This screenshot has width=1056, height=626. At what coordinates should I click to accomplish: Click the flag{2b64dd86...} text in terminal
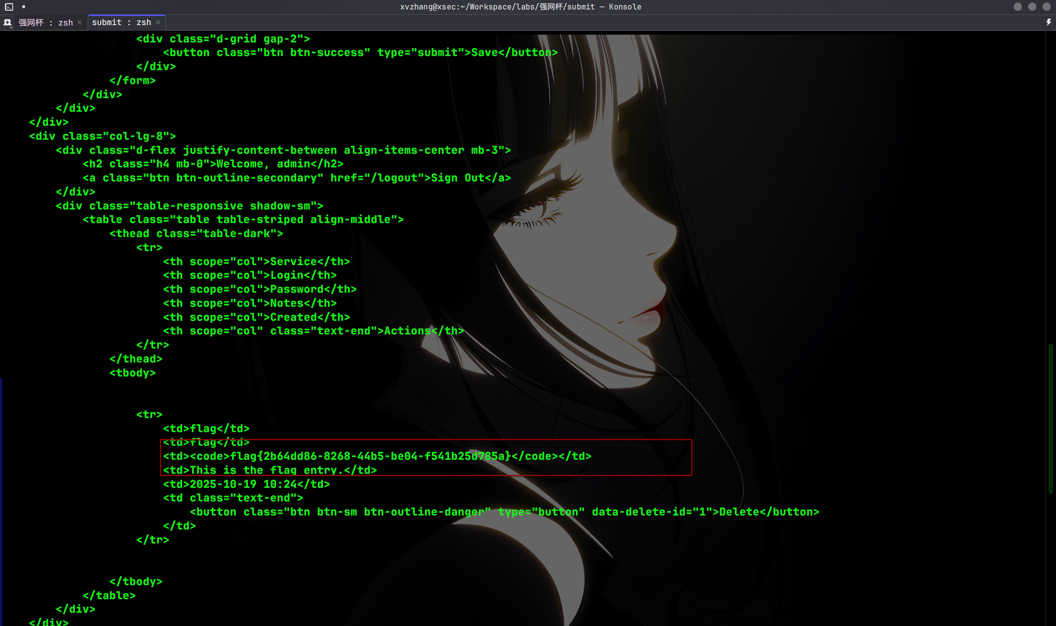(370, 456)
